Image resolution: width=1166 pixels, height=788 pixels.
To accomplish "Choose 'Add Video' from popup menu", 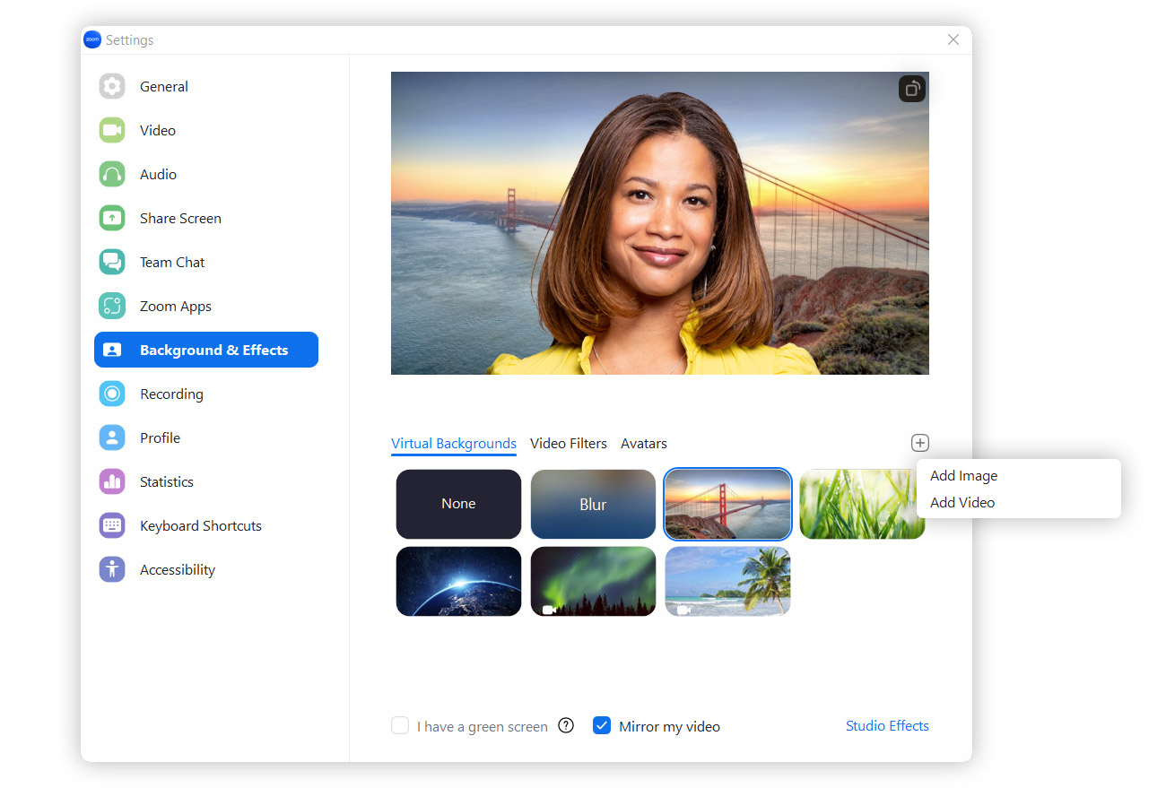I will [962, 503].
